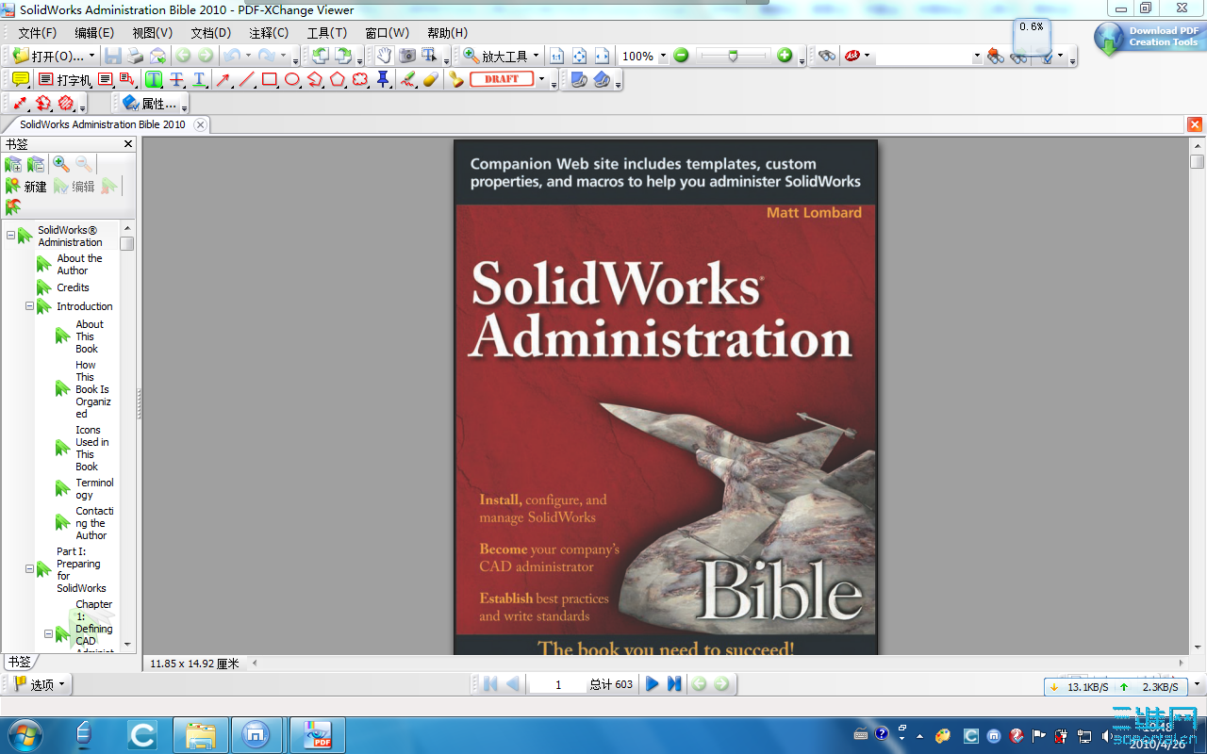Collapse the Introduction bookmark node
This screenshot has height=754, width=1207.
pos(31,306)
